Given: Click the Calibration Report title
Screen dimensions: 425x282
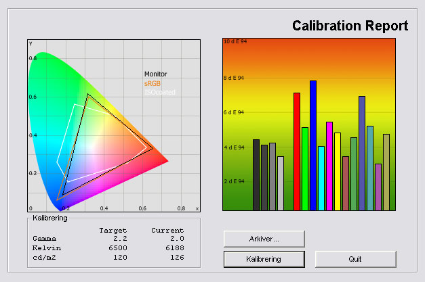Looking at the screenshot, I should pos(350,26).
